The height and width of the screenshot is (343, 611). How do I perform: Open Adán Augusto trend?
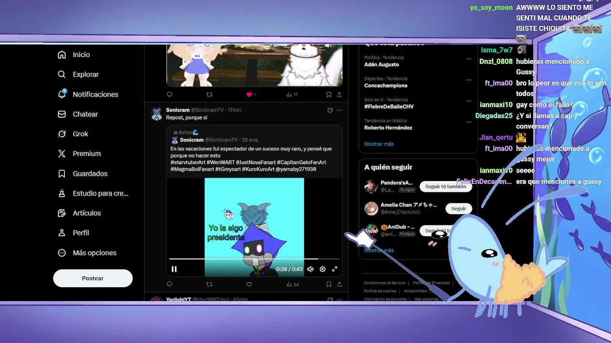[x=381, y=65]
